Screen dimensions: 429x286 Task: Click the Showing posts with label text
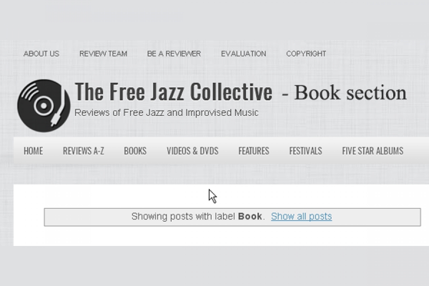pos(183,216)
